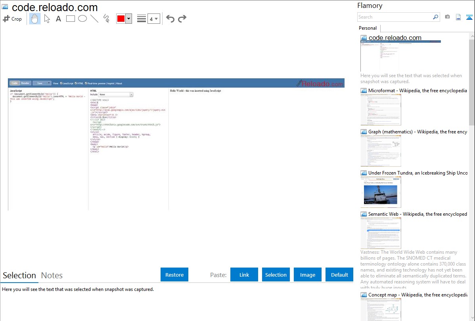475x321 pixels.
Task: Select the Crop tool
Action: click(12, 19)
